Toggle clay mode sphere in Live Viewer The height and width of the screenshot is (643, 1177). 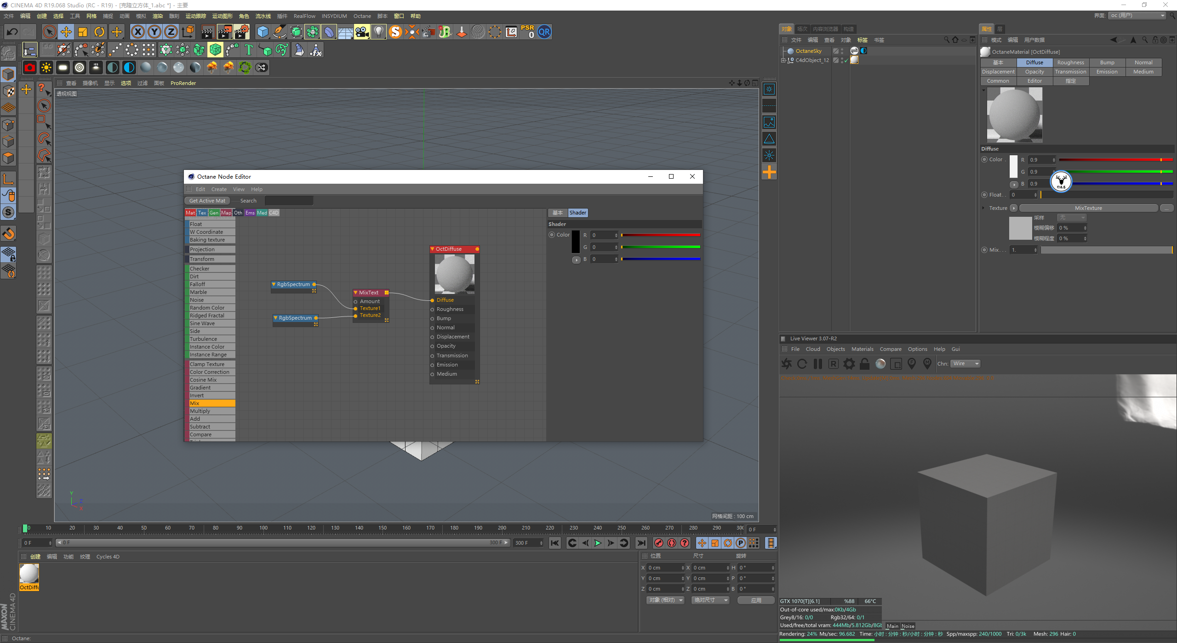click(880, 364)
